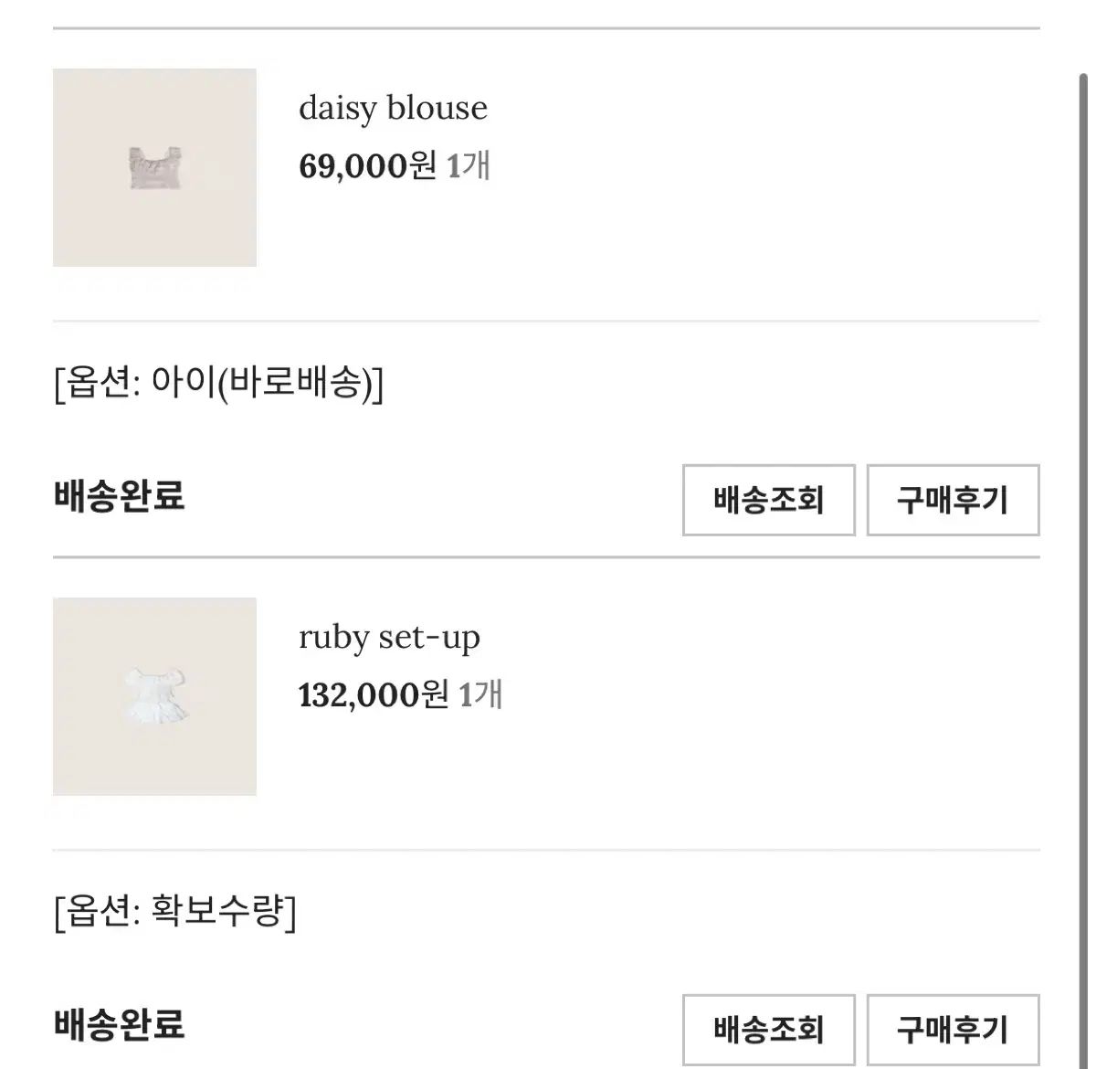This screenshot has height=1069, width=1096.
Task: Open the ruby set-up product thumbnail
Action: 154,696
